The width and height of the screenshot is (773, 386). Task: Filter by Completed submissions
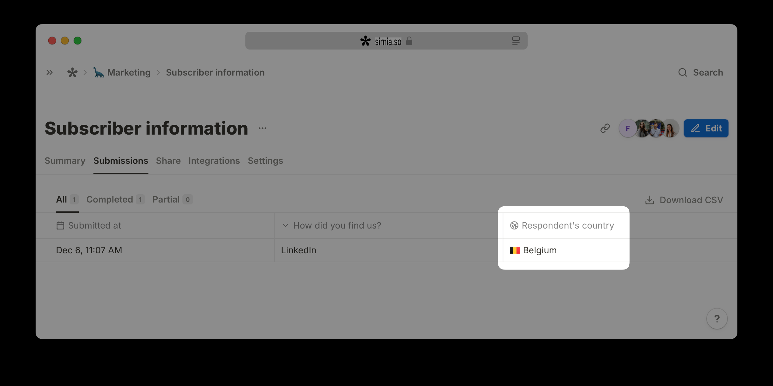116,199
